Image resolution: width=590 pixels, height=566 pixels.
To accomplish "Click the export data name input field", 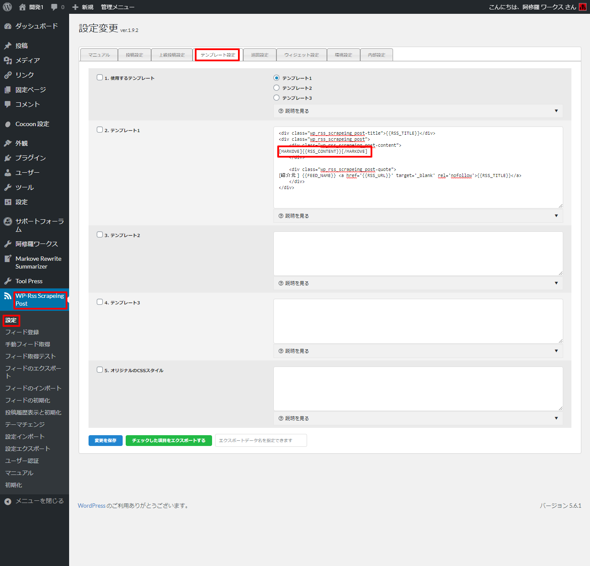I will click(x=261, y=440).
